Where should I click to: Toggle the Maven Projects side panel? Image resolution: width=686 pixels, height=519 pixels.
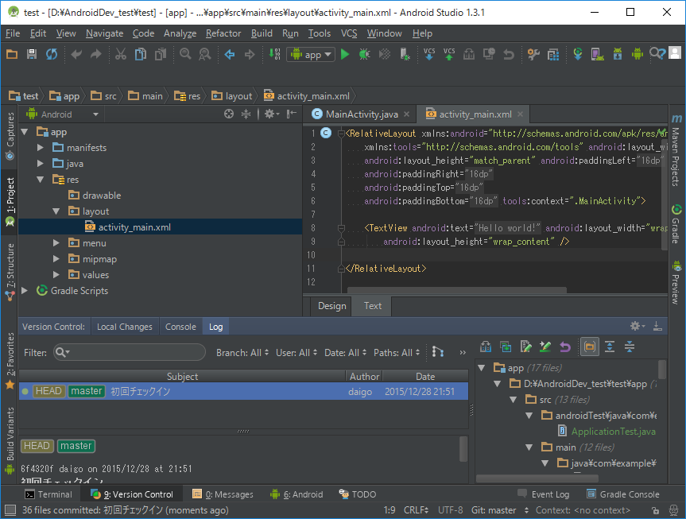coord(676,150)
